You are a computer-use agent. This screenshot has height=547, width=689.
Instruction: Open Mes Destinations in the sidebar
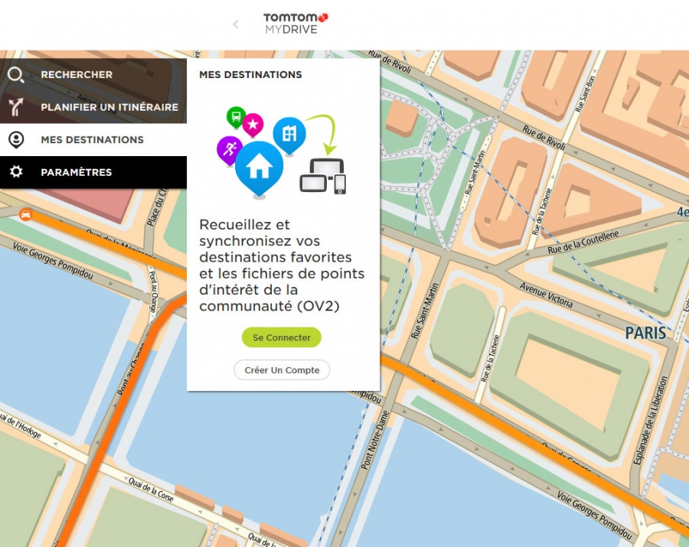point(93,139)
